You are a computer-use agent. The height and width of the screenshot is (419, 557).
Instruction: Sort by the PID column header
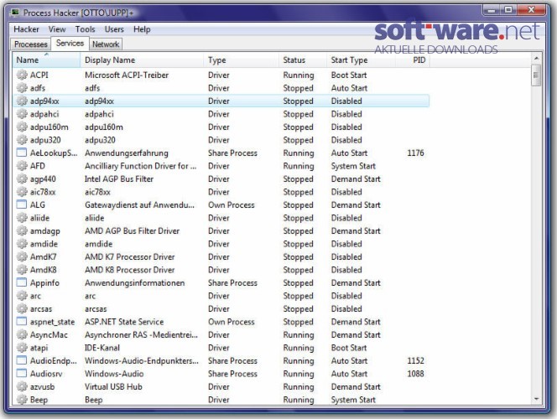coord(413,60)
